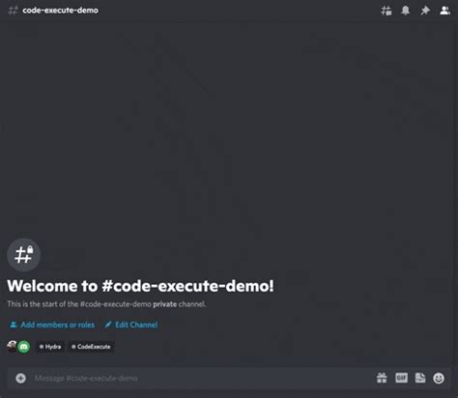Click the large locked hashtag circle icon

point(24,255)
